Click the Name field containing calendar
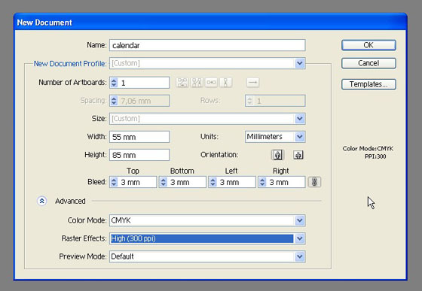422x291 pixels. tap(207, 45)
